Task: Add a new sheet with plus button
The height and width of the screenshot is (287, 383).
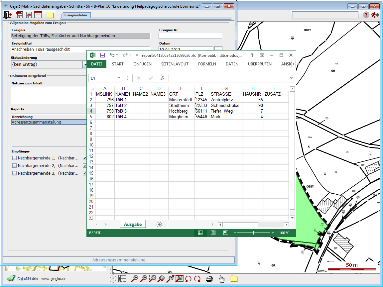Action: 159,225
